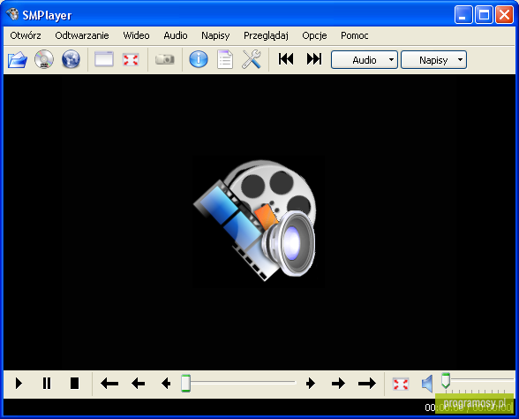Rewind with the shortest left arrow
The width and height of the screenshot is (519, 419).
pyautogui.click(x=166, y=384)
